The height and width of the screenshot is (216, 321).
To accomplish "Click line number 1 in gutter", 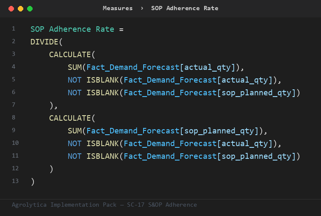I will coord(14,28).
